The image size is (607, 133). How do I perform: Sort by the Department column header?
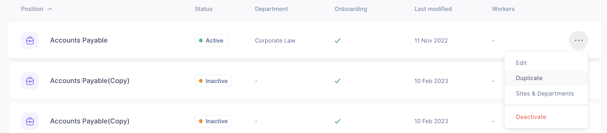tap(271, 9)
